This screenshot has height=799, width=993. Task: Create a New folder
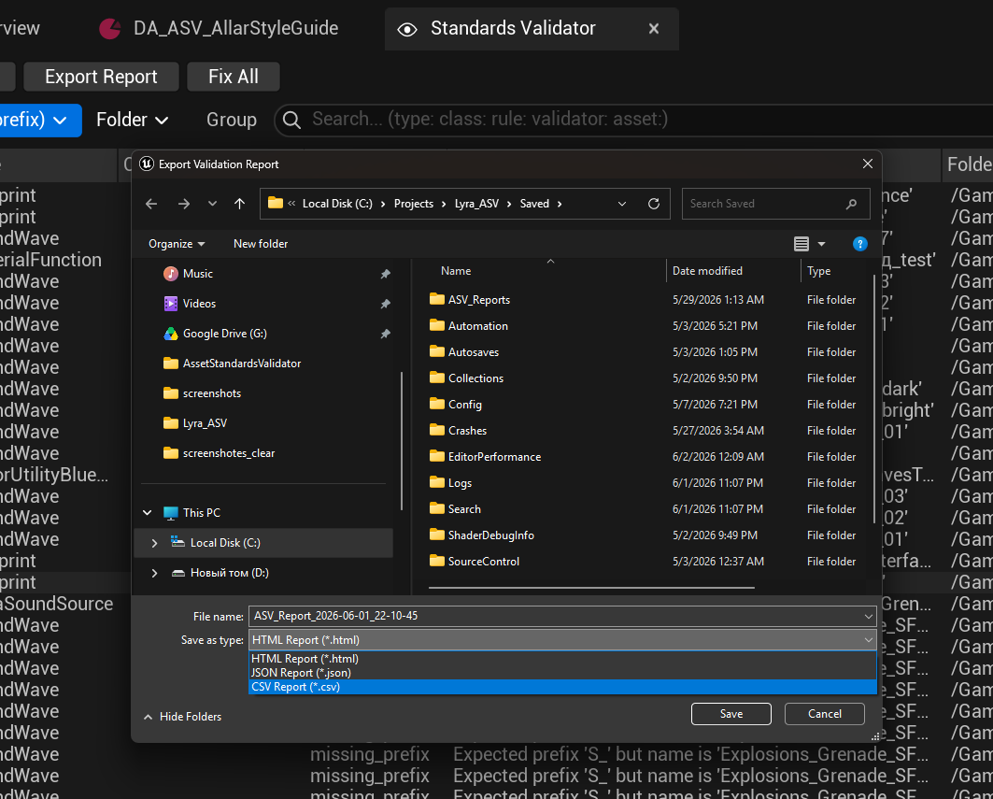[261, 244]
